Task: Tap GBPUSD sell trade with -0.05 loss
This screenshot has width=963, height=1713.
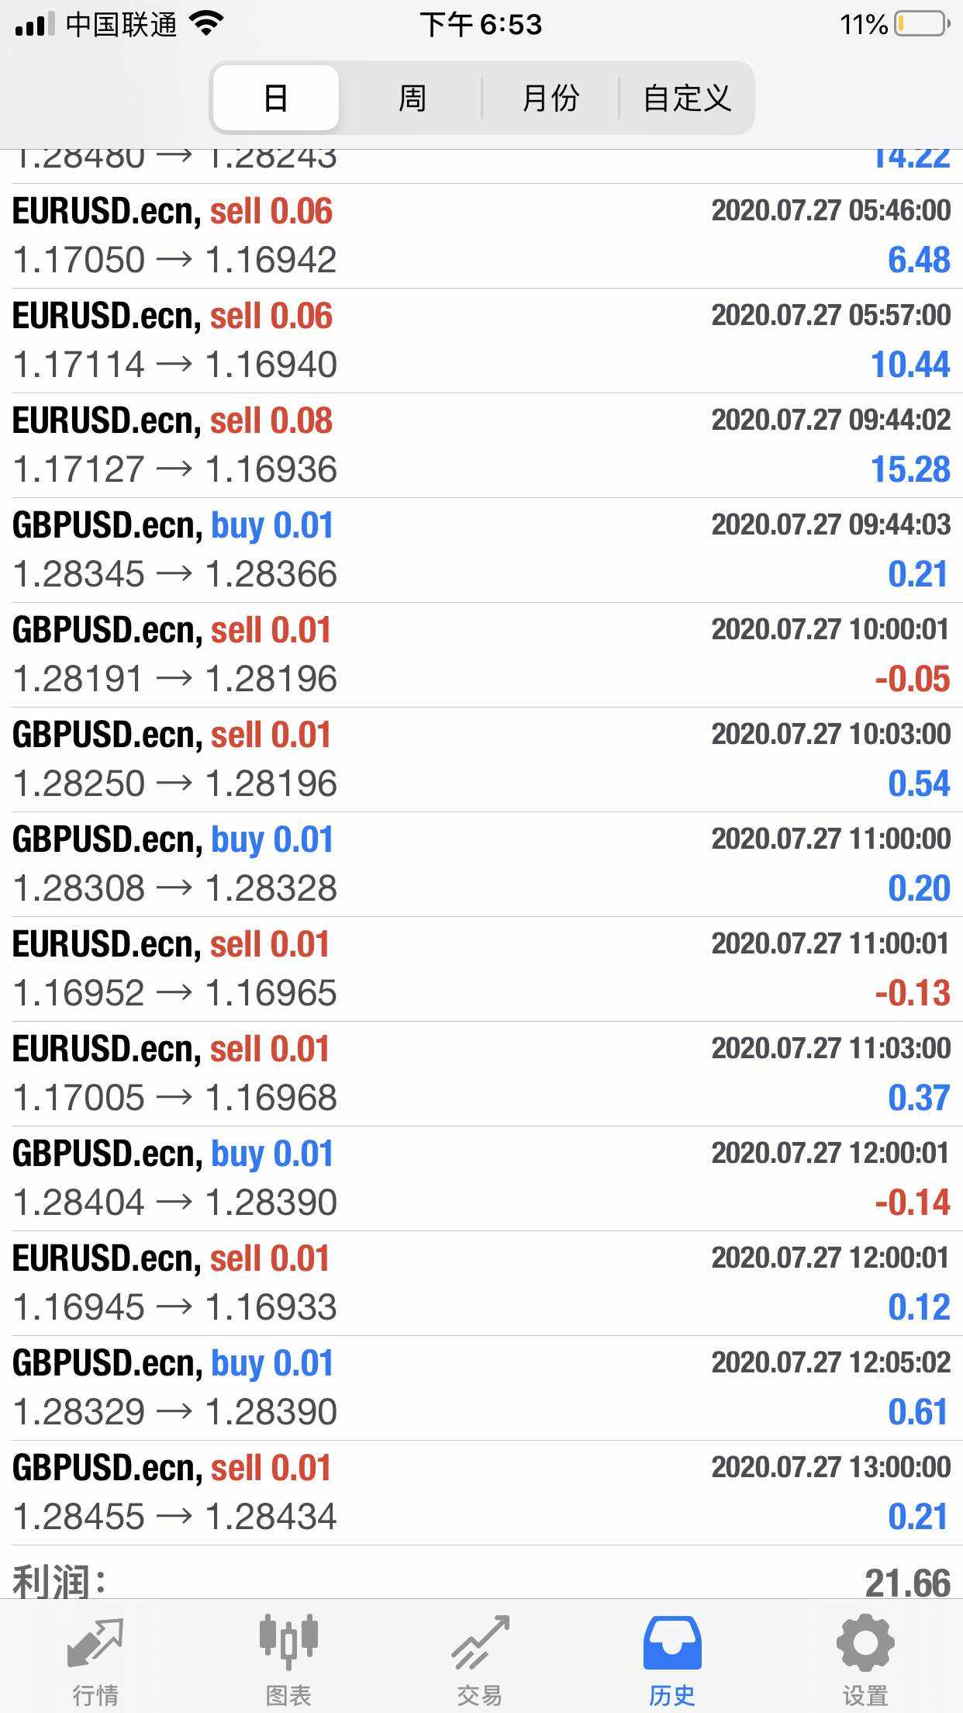Action: click(x=481, y=655)
